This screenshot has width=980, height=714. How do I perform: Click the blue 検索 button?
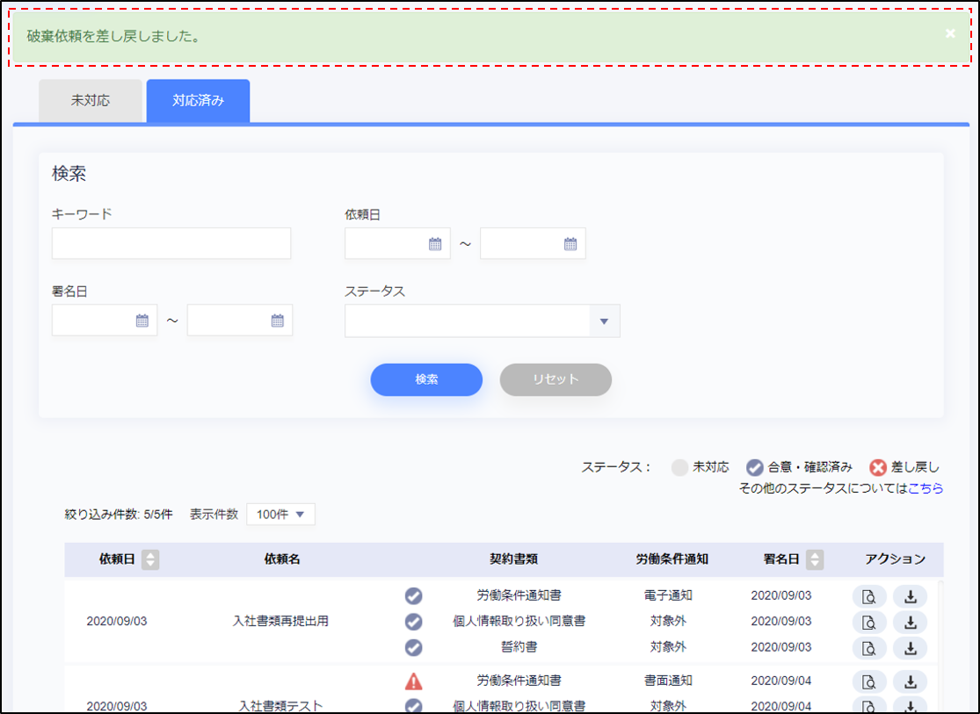[426, 379]
